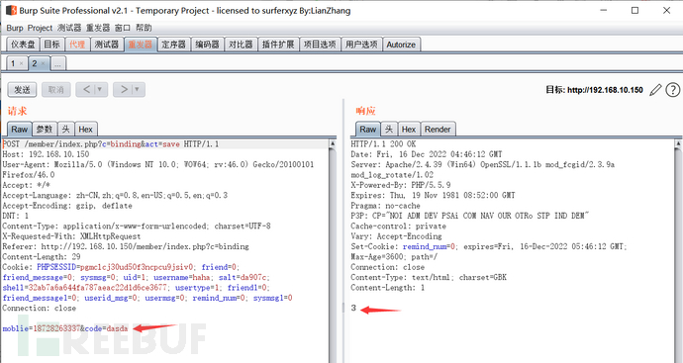Open the 窗口 menu

tap(123, 28)
